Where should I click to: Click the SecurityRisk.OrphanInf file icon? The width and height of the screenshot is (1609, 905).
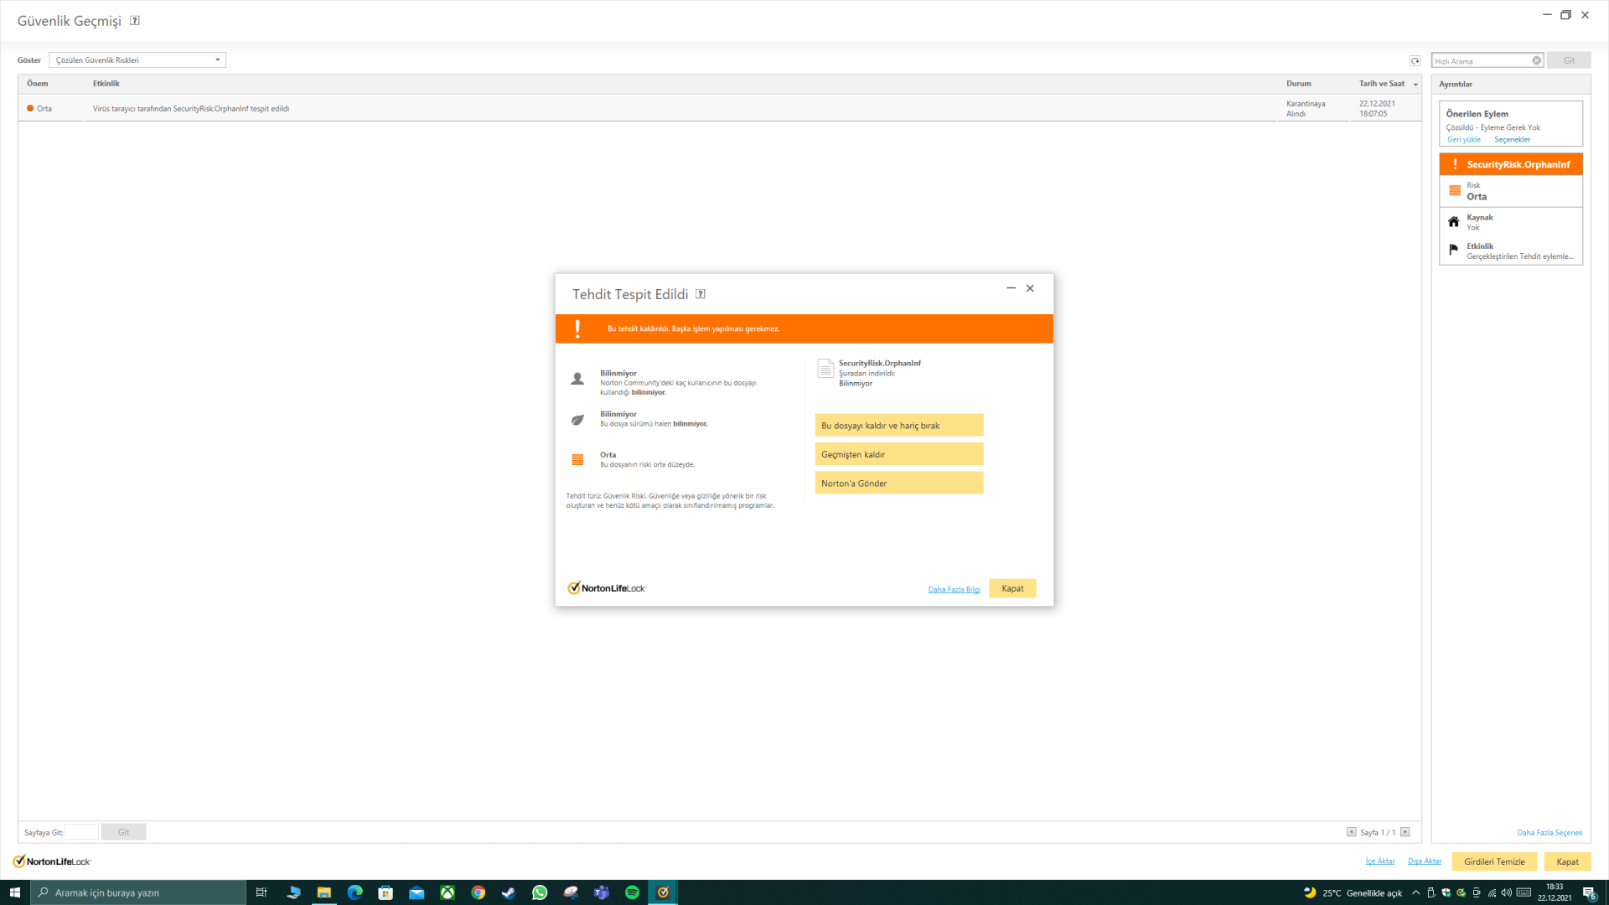tap(825, 369)
